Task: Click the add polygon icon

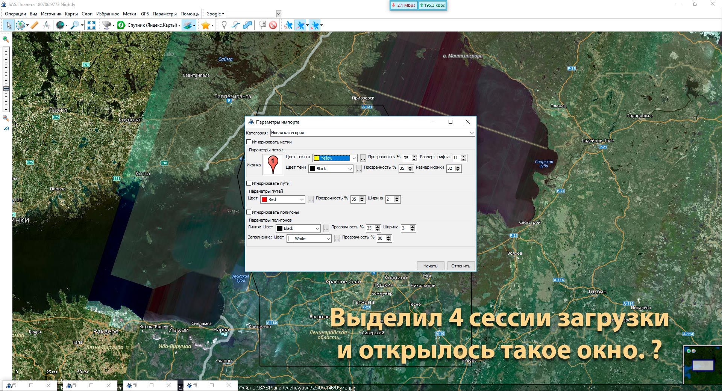Action: point(247,25)
